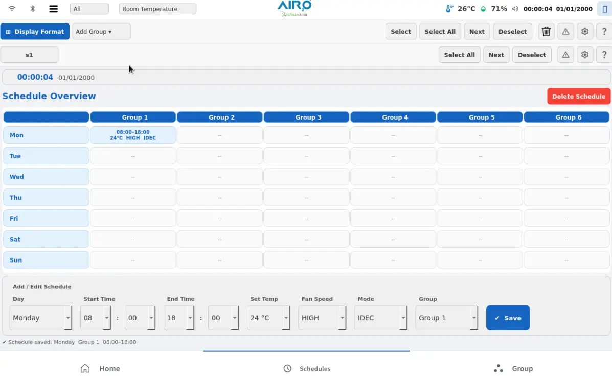Click the clock display 00:00:04 under s1
Image resolution: width=612 pixels, height=379 pixels.
tap(35, 77)
